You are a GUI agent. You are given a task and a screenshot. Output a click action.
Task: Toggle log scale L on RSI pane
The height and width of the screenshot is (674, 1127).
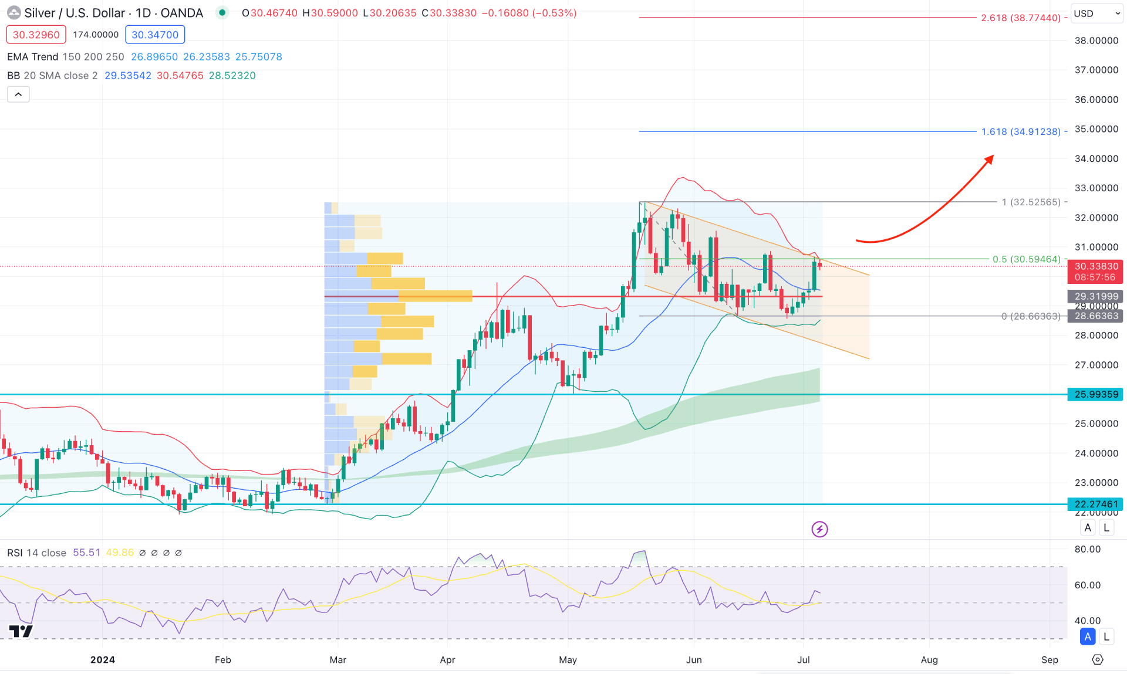[1106, 636]
